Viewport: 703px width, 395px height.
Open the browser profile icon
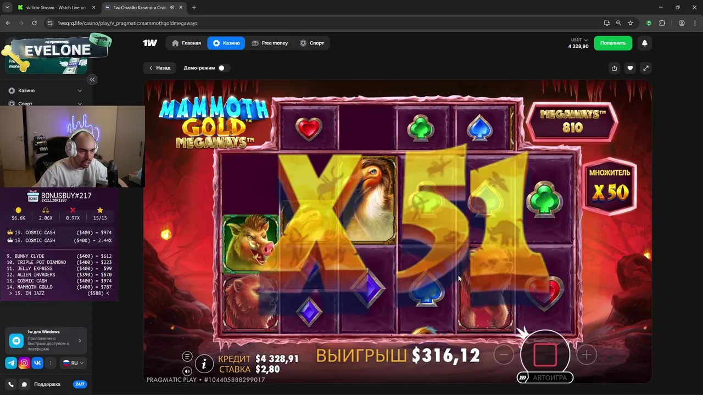pyautogui.click(x=682, y=23)
